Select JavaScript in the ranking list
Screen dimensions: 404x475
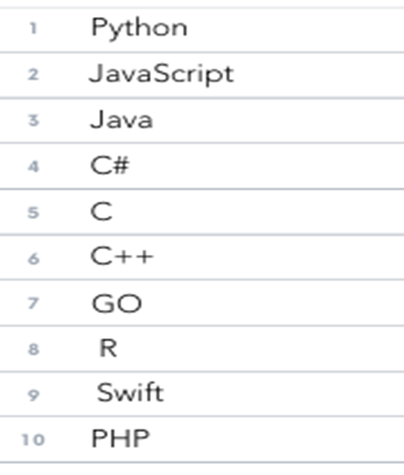[x=161, y=74]
